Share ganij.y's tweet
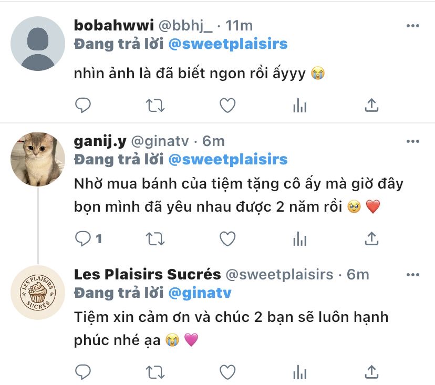Image resolution: width=435 pixels, height=385 pixels. tap(371, 240)
